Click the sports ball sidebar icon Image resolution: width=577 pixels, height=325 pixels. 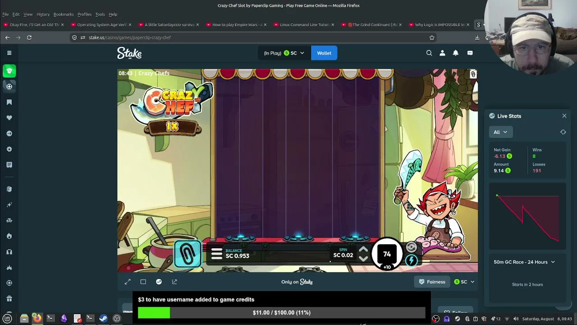click(x=9, y=86)
